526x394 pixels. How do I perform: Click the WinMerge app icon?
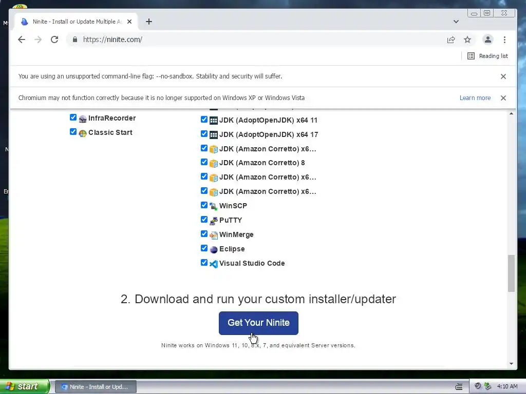213,235
